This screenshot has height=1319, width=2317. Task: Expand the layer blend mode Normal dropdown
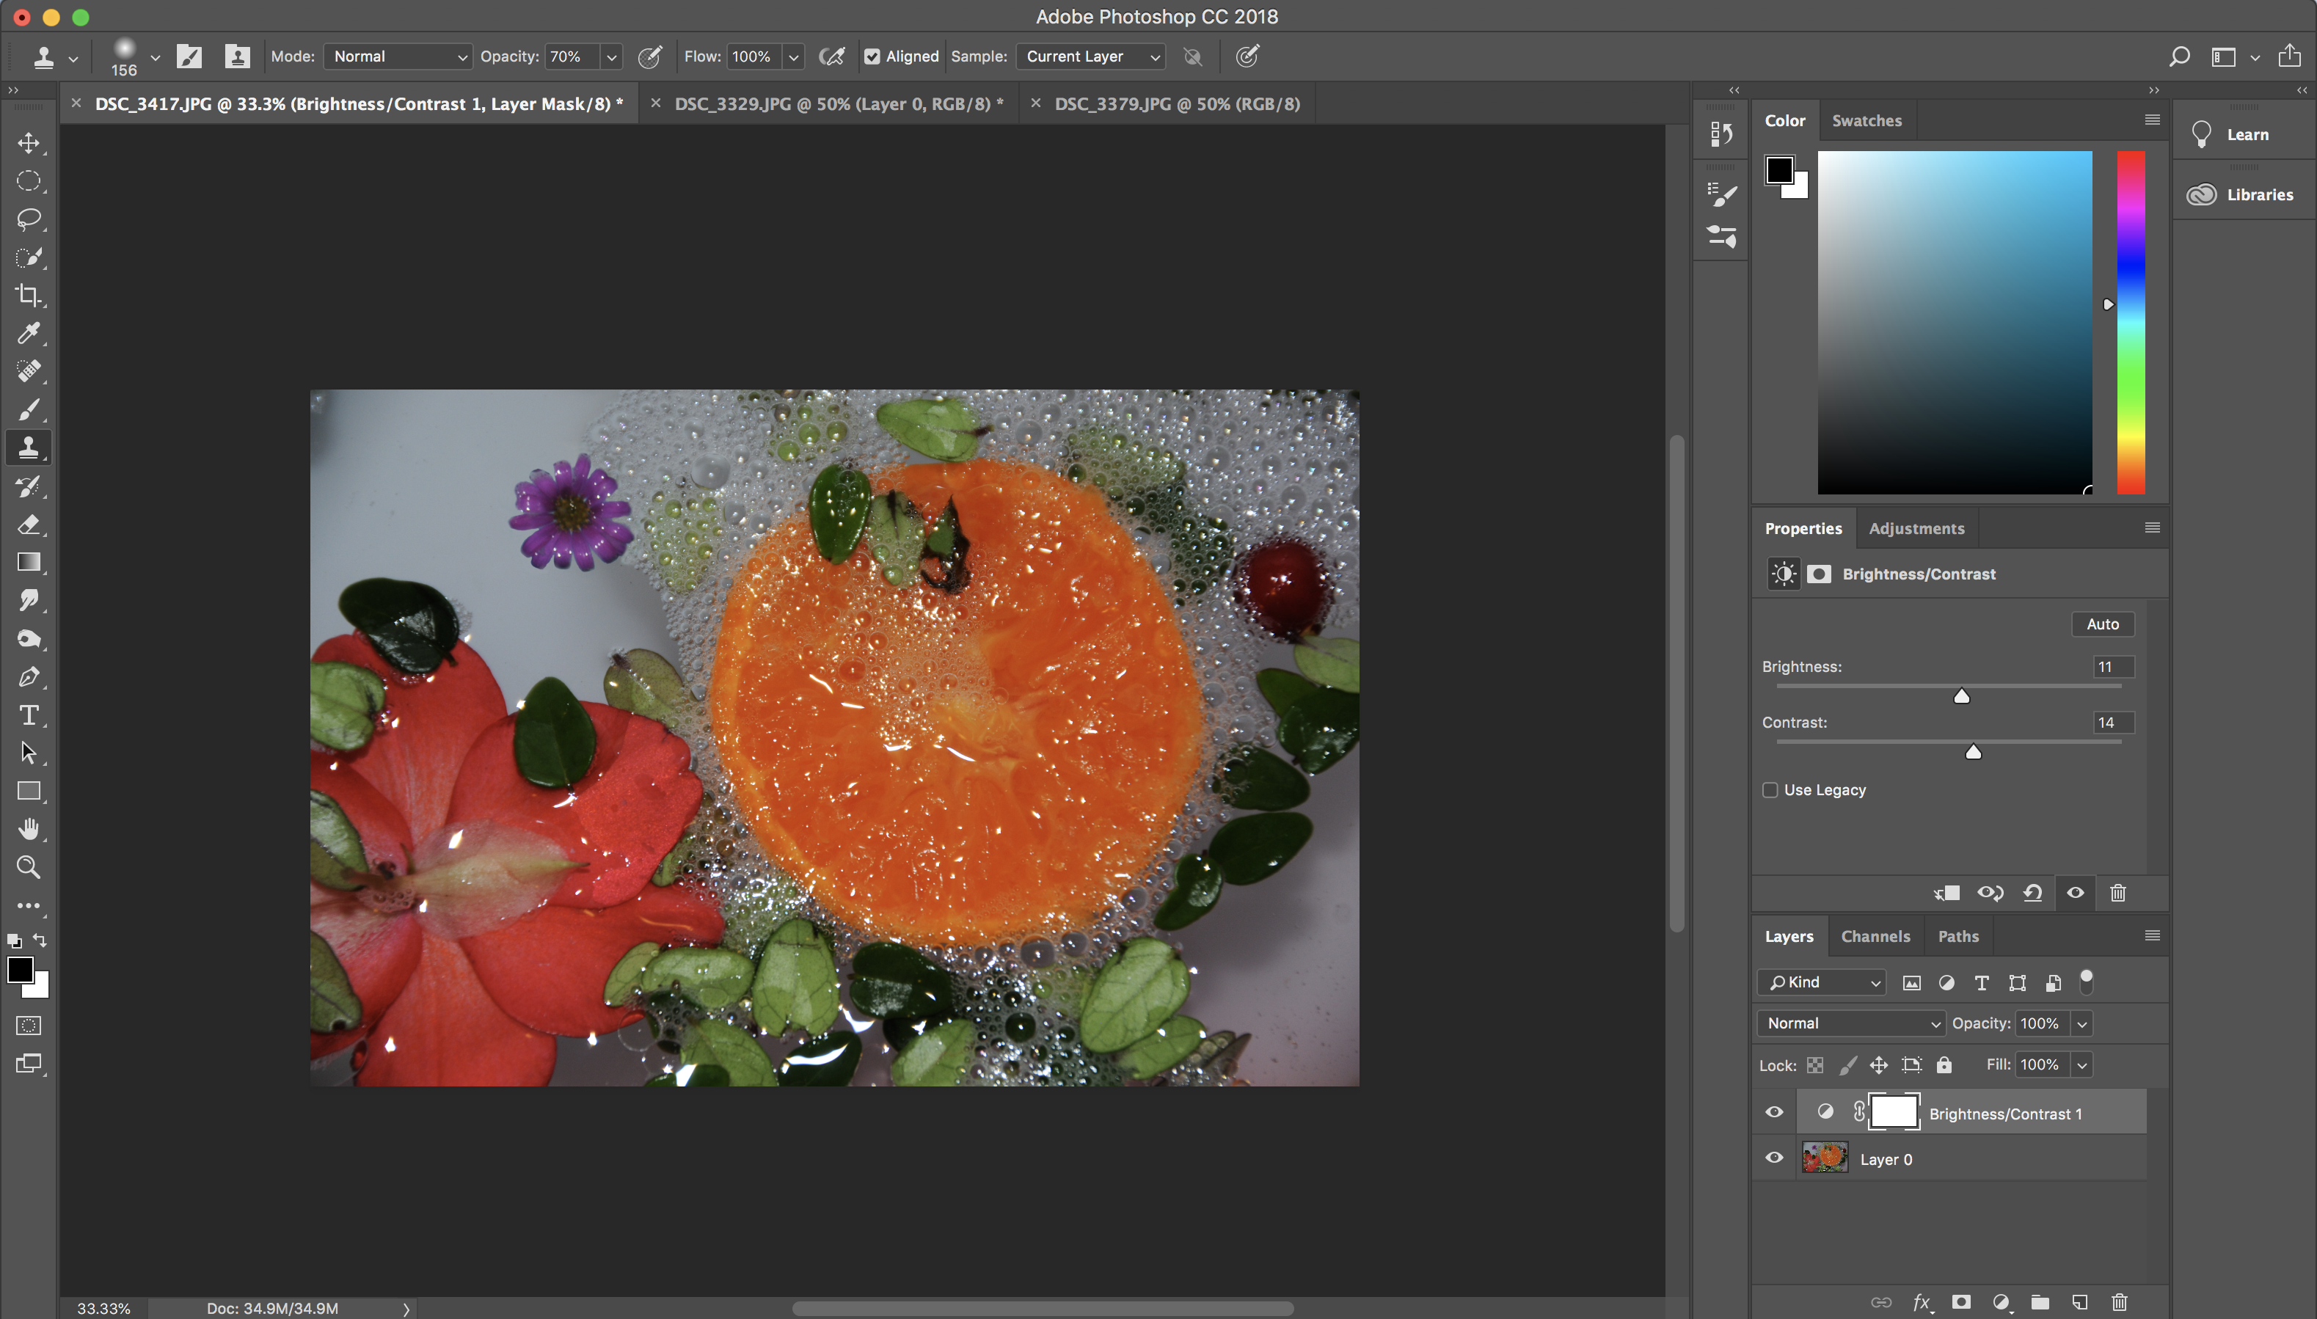[1851, 1023]
